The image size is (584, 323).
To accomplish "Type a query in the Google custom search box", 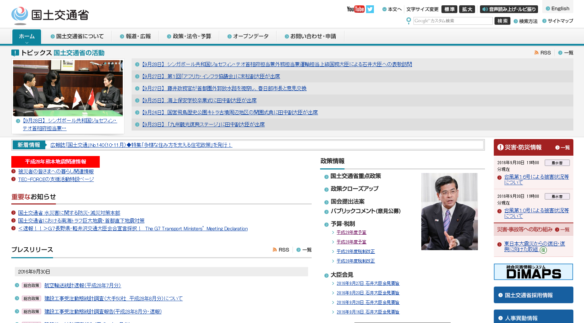I will pyautogui.click(x=453, y=21).
